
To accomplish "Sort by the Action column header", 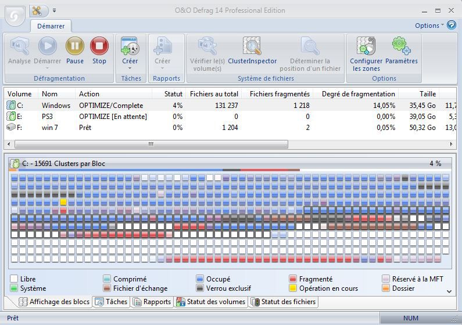I will pyautogui.click(x=113, y=94).
